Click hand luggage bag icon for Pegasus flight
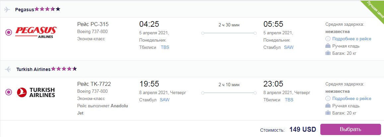 tap(328, 46)
